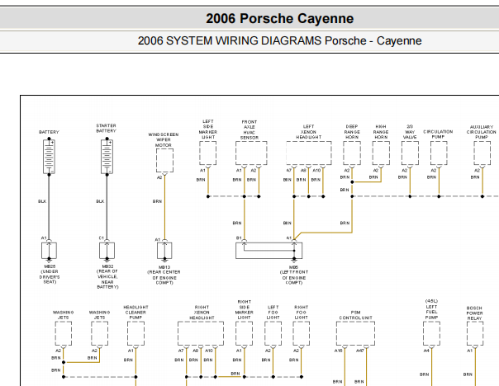Select the (4.5L) LEFT FUEL PUMP label

pos(432,309)
